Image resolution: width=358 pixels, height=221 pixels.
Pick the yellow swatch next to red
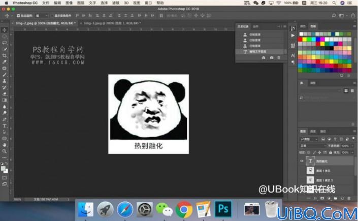click(305, 40)
